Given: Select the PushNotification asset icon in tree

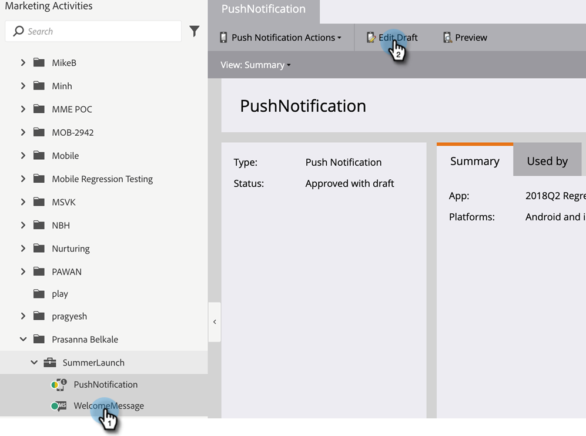Looking at the screenshot, I should (59, 384).
